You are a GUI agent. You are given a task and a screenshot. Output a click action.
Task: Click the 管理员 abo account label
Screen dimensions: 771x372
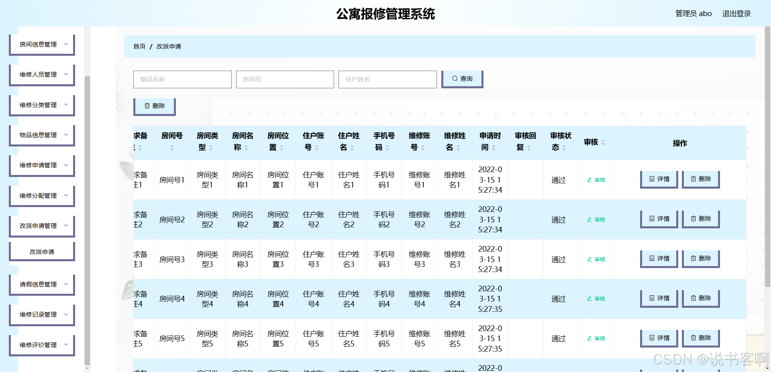coord(693,14)
